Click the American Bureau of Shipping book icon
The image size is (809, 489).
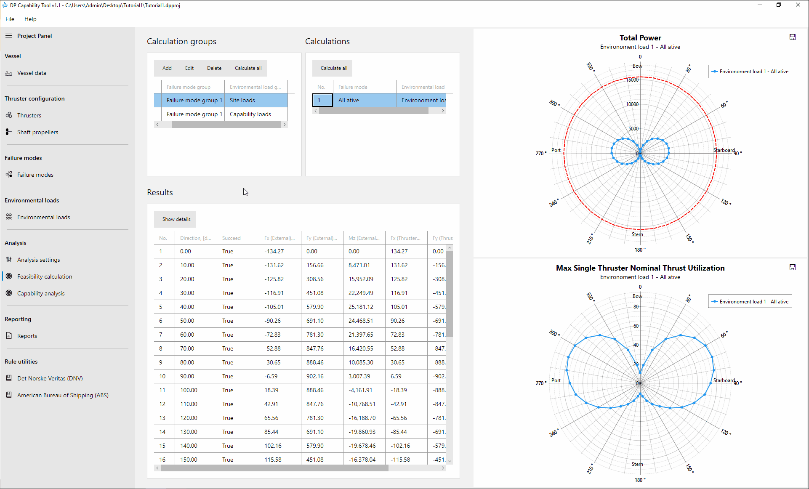pos(9,395)
